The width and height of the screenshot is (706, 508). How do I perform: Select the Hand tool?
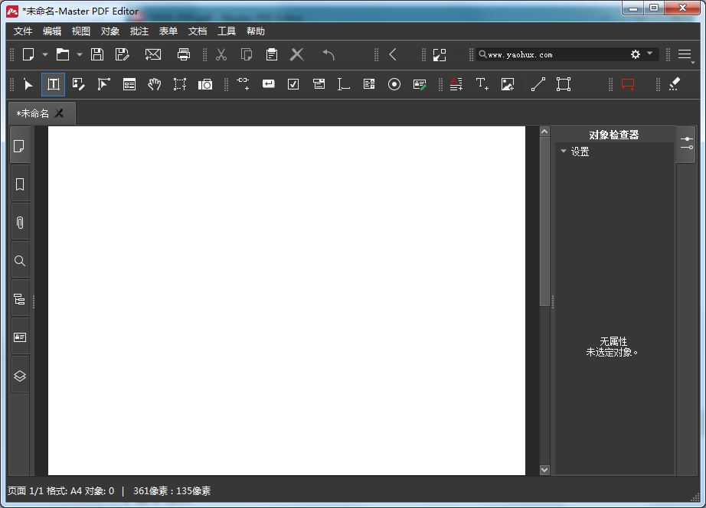[155, 84]
